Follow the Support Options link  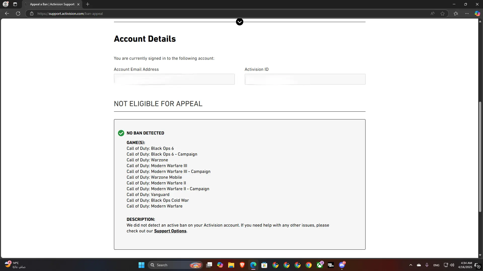pyautogui.click(x=170, y=231)
